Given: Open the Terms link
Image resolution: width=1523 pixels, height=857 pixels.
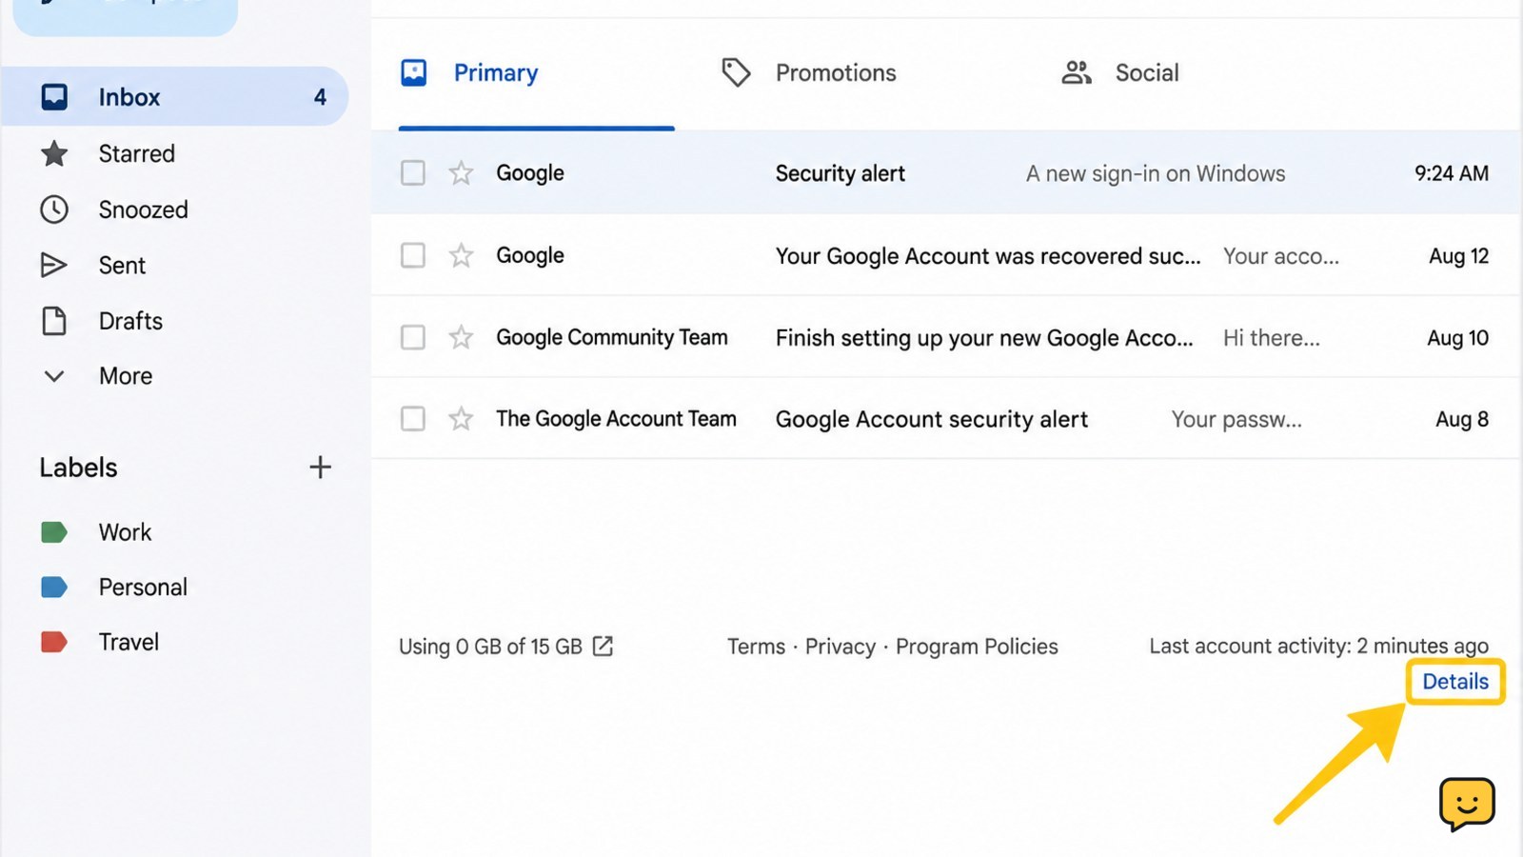Looking at the screenshot, I should click(x=757, y=647).
